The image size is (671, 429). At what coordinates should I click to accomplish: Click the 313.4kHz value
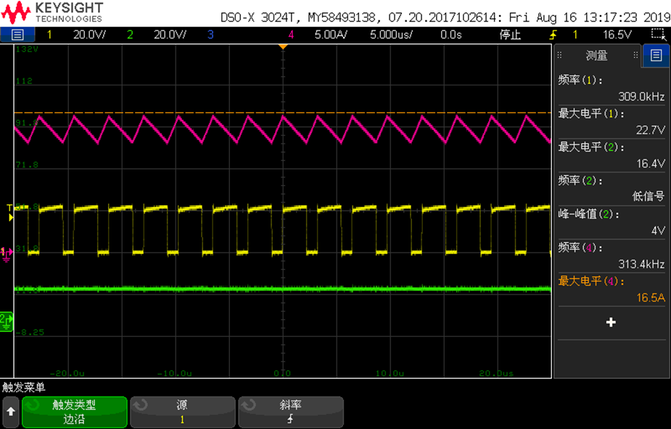pyautogui.click(x=641, y=264)
